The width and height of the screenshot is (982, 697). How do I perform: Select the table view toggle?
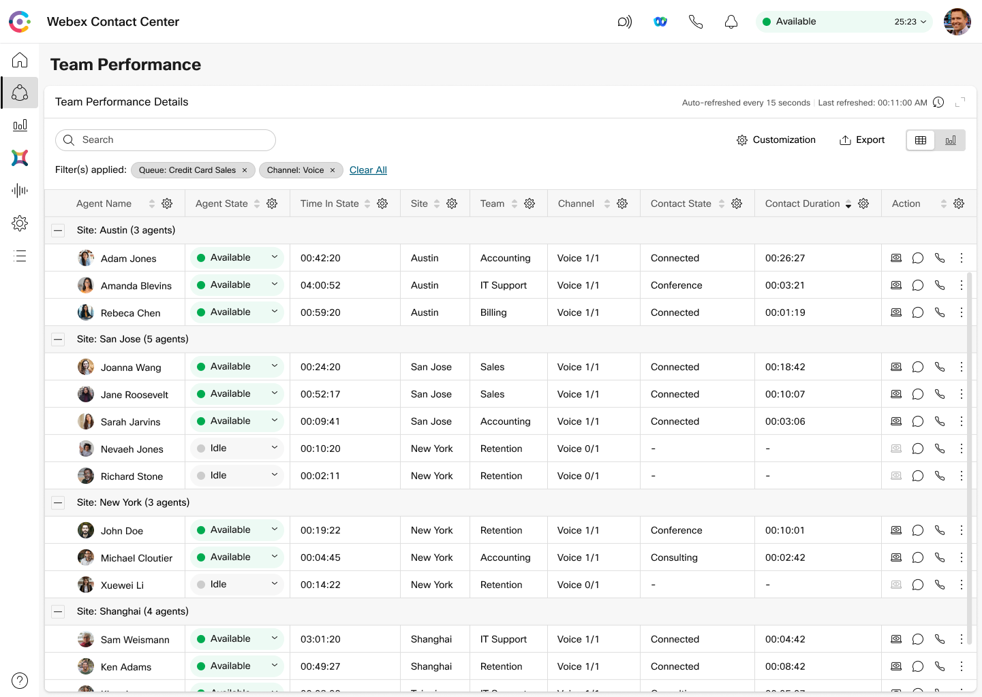point(921,140)
